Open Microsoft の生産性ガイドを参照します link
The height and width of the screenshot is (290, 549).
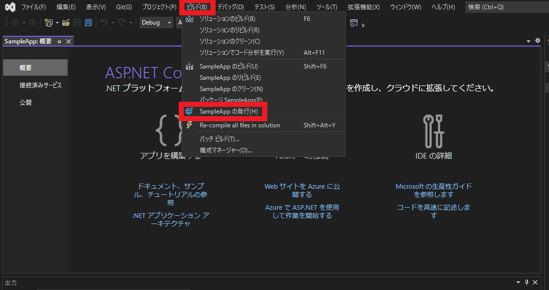click(x=433, y=190)
